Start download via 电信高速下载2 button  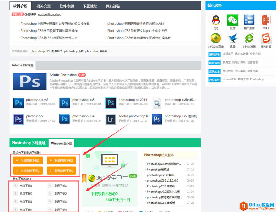pos(28,171)
